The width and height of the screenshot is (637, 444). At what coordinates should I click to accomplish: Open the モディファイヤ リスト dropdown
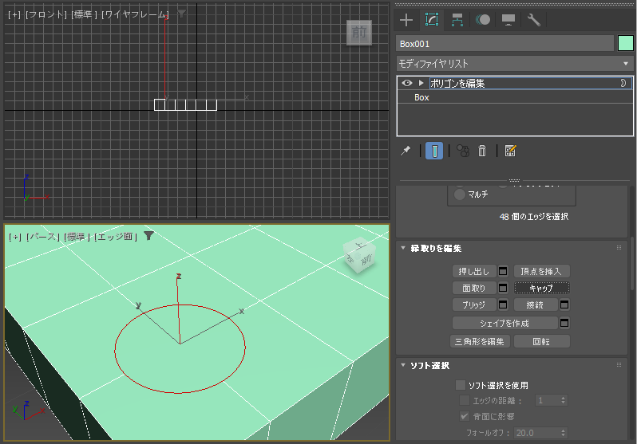[515, 64]
